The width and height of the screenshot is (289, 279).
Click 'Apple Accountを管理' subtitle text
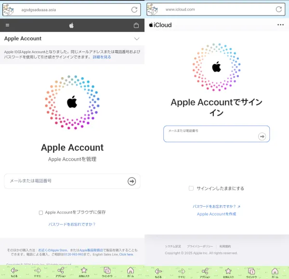(x=72, y=159)
